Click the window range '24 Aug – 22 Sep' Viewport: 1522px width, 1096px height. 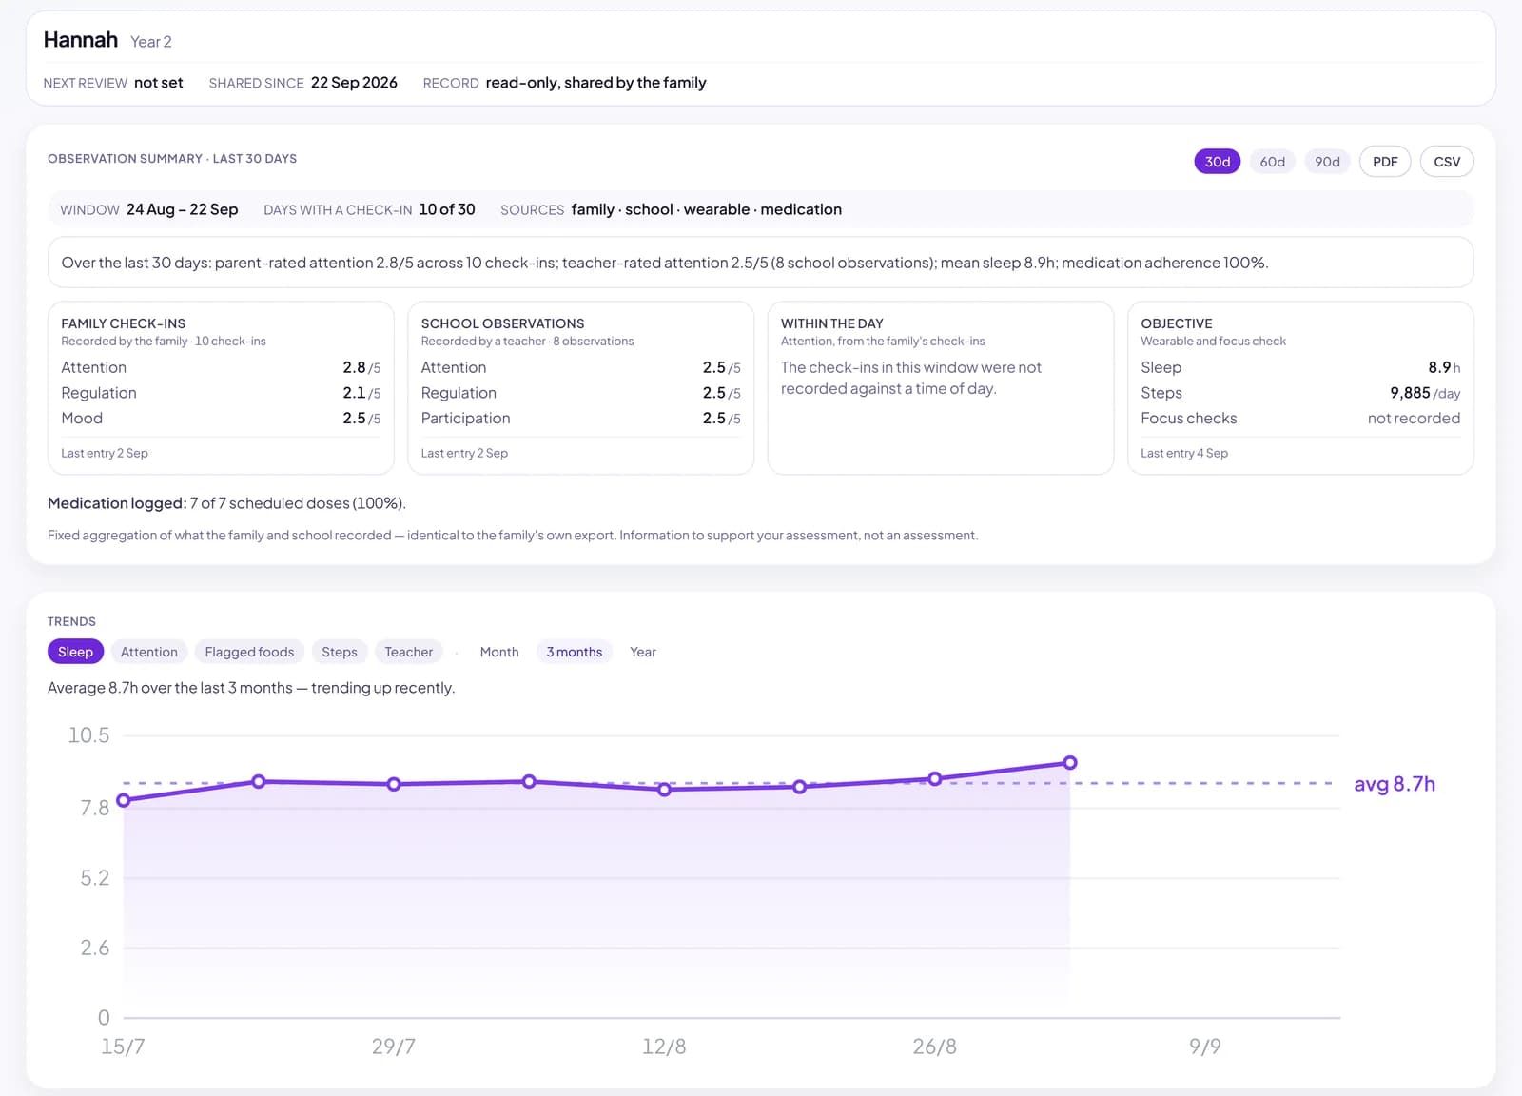(183, 209)
